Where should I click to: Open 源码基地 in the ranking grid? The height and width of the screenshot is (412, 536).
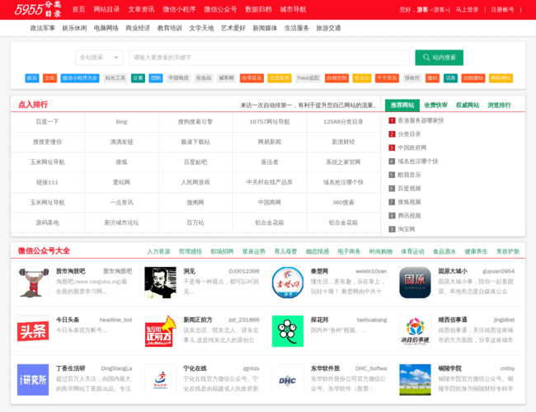[x=48, y=222]
